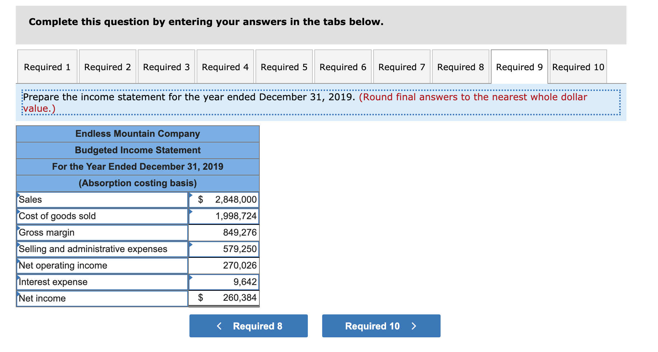Select the Required 7 tab
Image resolution: width=658 pixels, height=352 pixels.
(x=401, y=67)
